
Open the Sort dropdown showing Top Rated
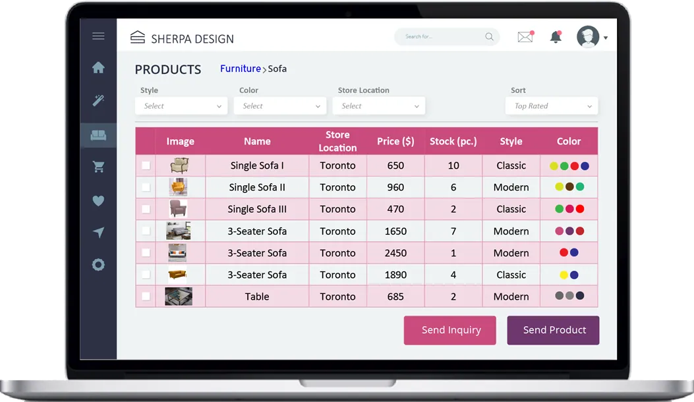552,106
